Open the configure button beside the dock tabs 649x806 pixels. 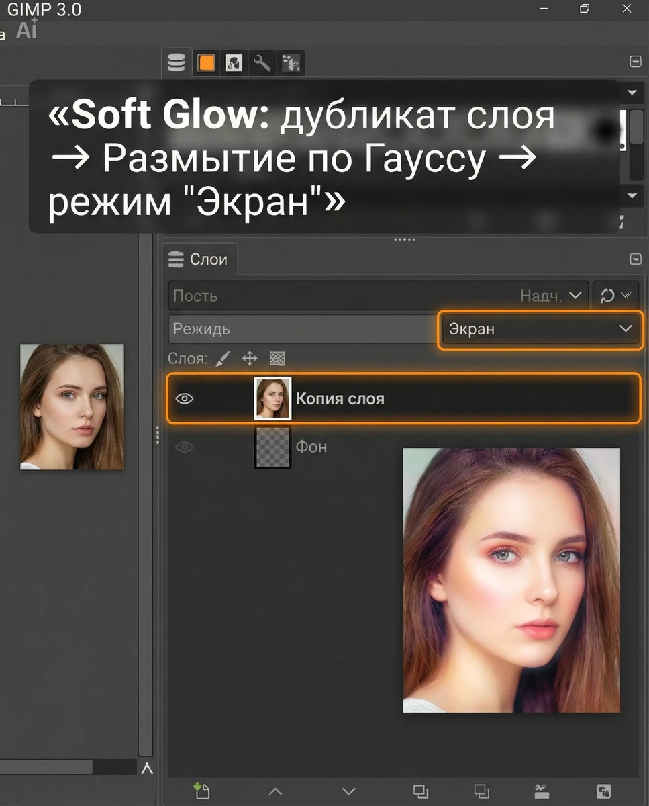pyautogui.click(x=636, y=62)
